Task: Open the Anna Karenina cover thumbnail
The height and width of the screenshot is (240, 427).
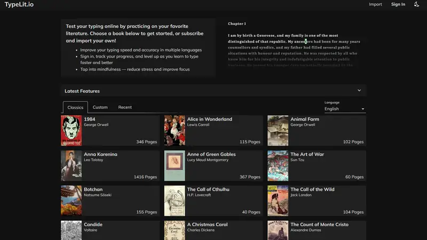Action: [72, 166]
